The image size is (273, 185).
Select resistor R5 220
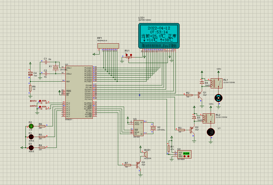(42, 137)
